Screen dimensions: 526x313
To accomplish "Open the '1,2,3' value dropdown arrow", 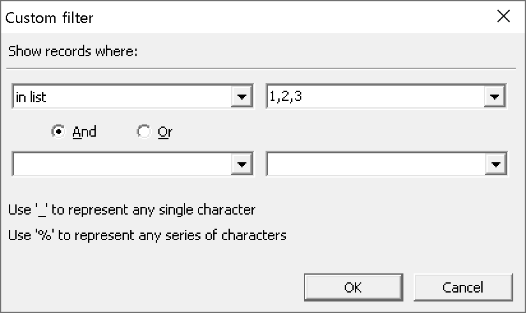I will tap(494, 97).
